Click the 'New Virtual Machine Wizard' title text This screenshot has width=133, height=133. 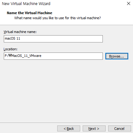pyautogui.click(x=26, y=4)
